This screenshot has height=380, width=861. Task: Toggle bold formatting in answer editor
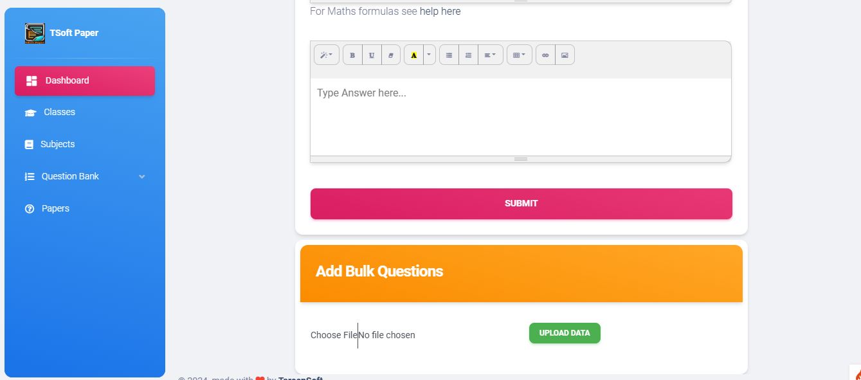[x=352, y=55]
